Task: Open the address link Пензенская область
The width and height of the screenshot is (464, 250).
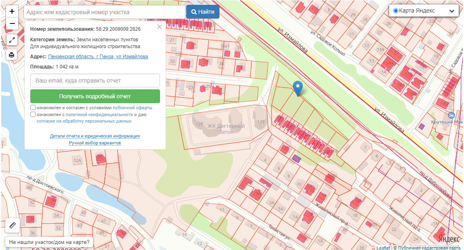Action: (x=98, y=57)
